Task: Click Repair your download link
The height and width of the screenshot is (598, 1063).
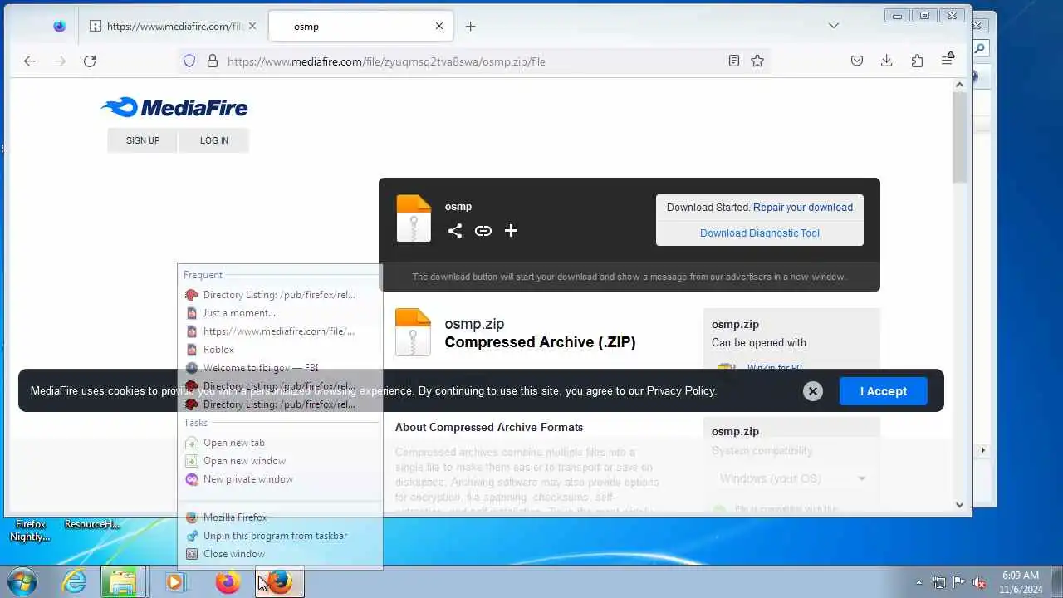Action: coord(803,208)
